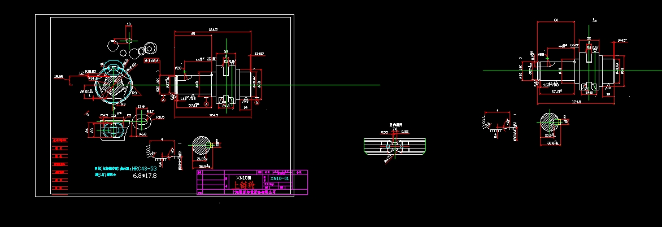Screen dimensions: 662x227
Task: Click the red 上链轮 part name in title block
Action: [245, 185]
